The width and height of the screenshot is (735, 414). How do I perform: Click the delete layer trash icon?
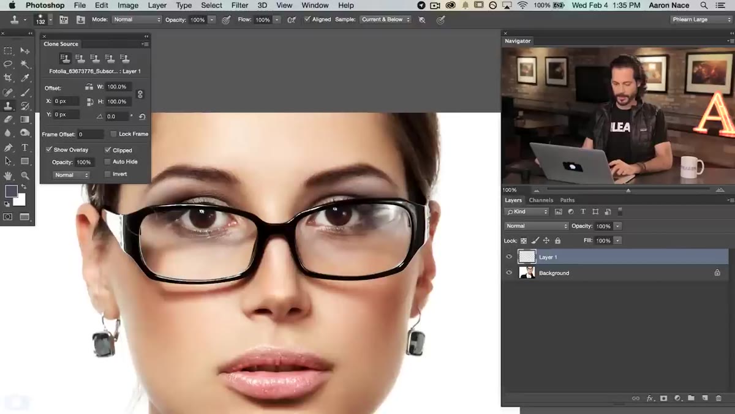[718, 398]
